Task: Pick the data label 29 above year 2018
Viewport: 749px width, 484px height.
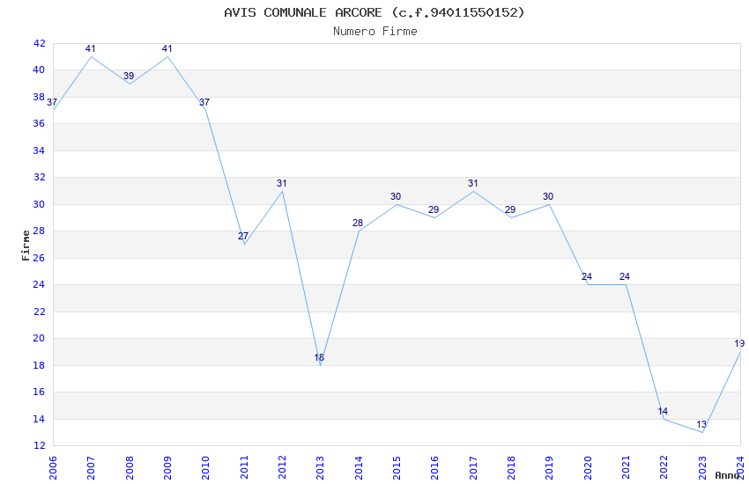Action: (x=510, y=209)
